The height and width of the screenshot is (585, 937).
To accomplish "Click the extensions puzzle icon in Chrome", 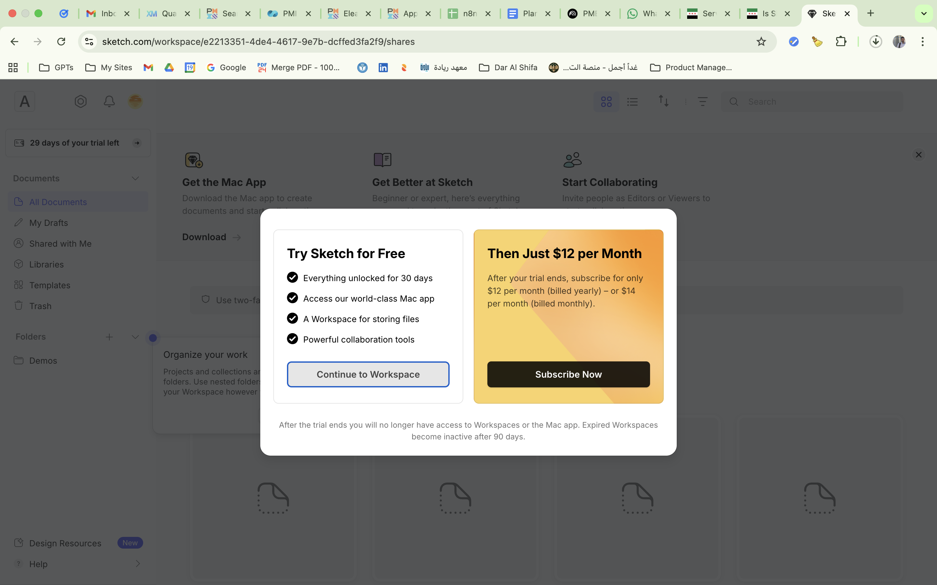I will (x=841, y=41).
